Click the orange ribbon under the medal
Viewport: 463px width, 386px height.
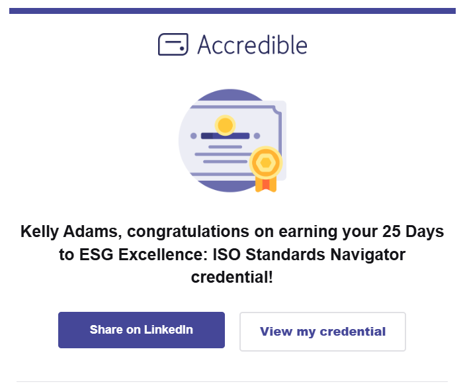(x=266, y=185)
